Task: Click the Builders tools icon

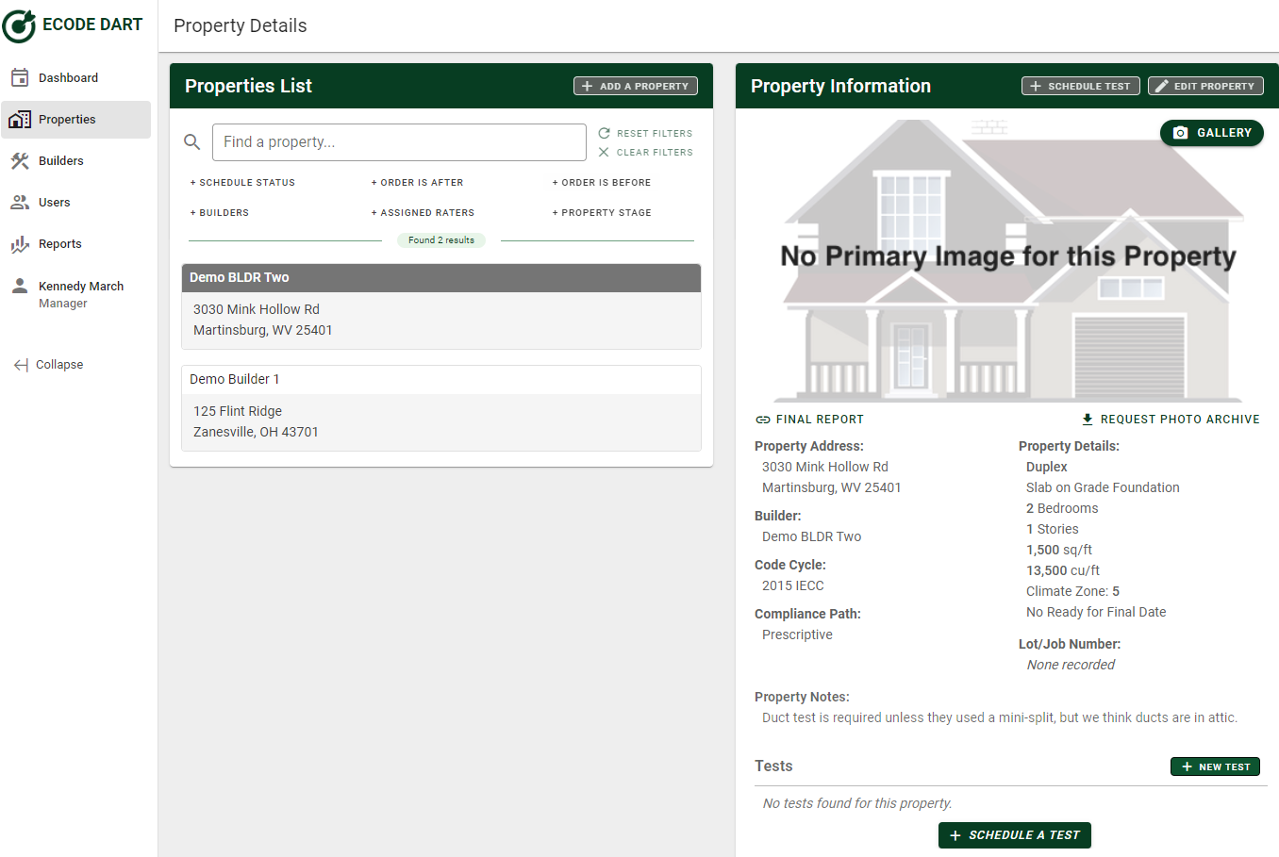Action: tap(20, 161)
